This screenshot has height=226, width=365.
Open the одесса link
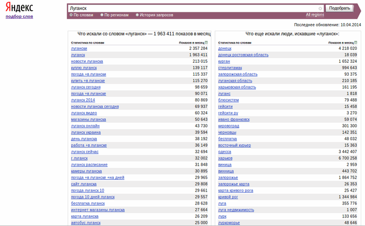(225, 152)
